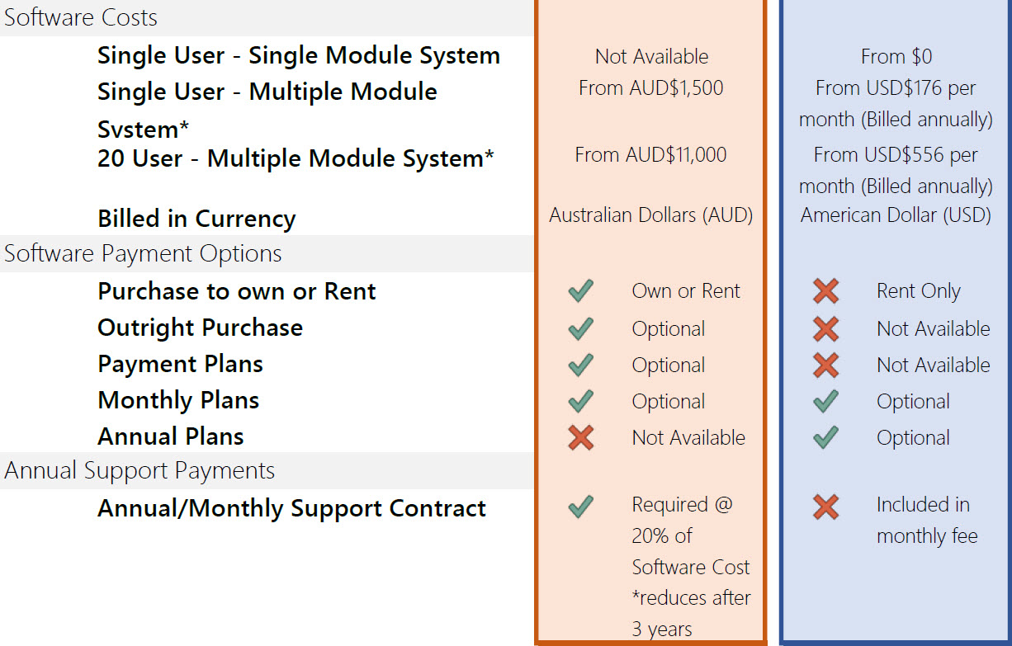Click the From $0 price text
The height and width of the screenshot is (646, 1012).
(896, 57)
